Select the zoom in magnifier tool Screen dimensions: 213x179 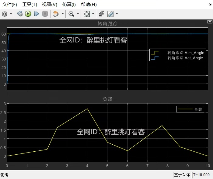pos(71,14)
